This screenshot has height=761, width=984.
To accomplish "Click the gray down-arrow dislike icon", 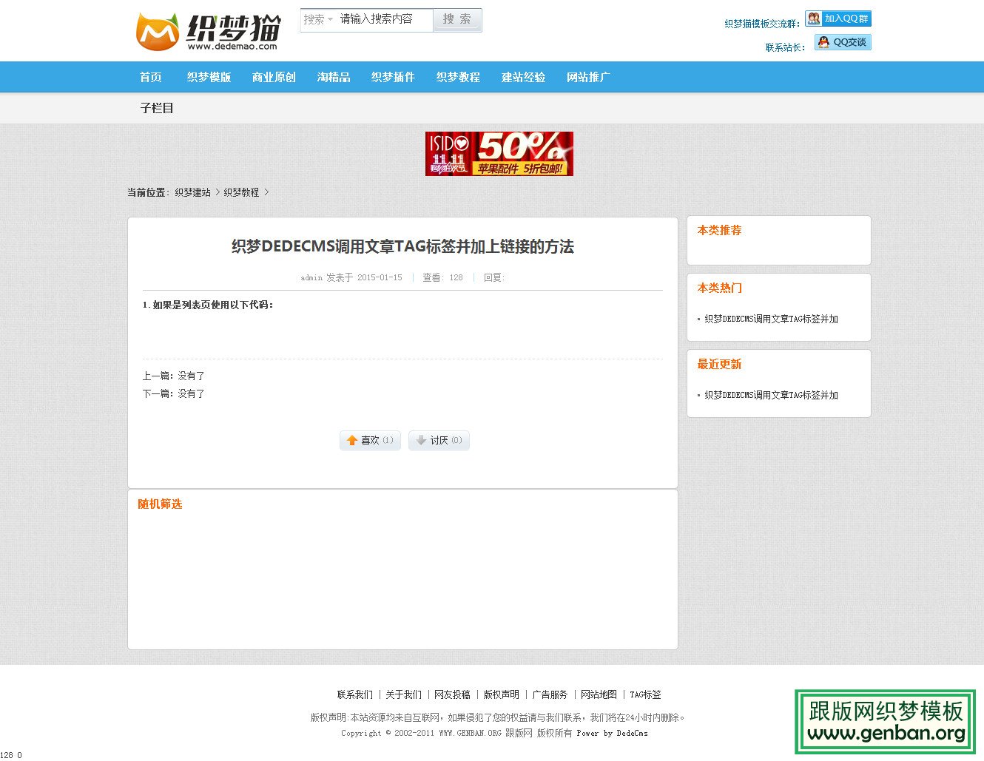I will 422,440.
